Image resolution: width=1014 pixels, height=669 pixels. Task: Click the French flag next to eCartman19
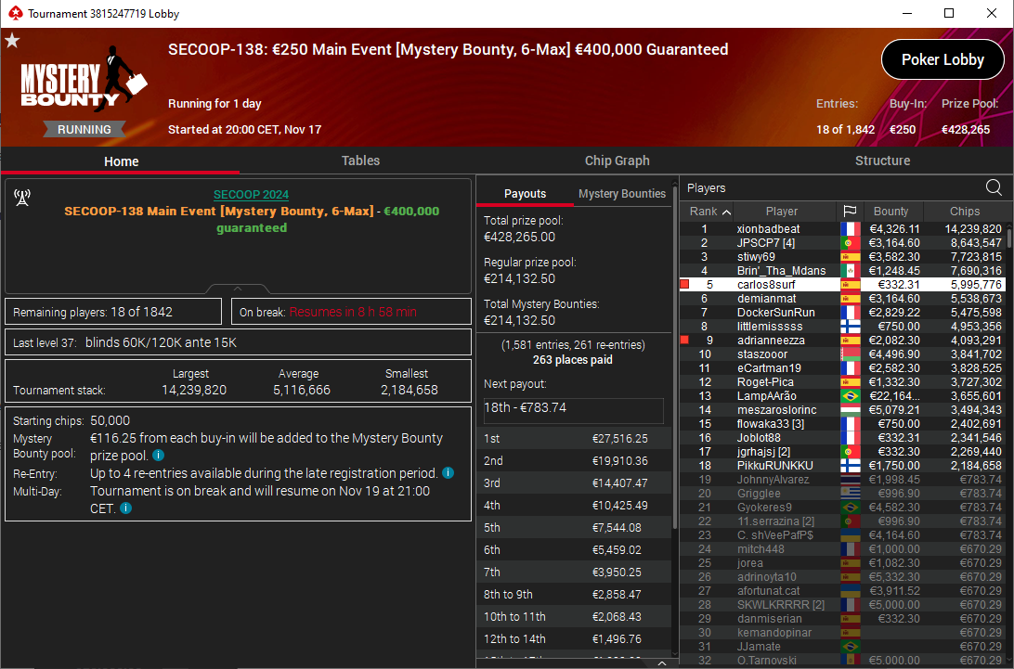click(x=851, y=367)
